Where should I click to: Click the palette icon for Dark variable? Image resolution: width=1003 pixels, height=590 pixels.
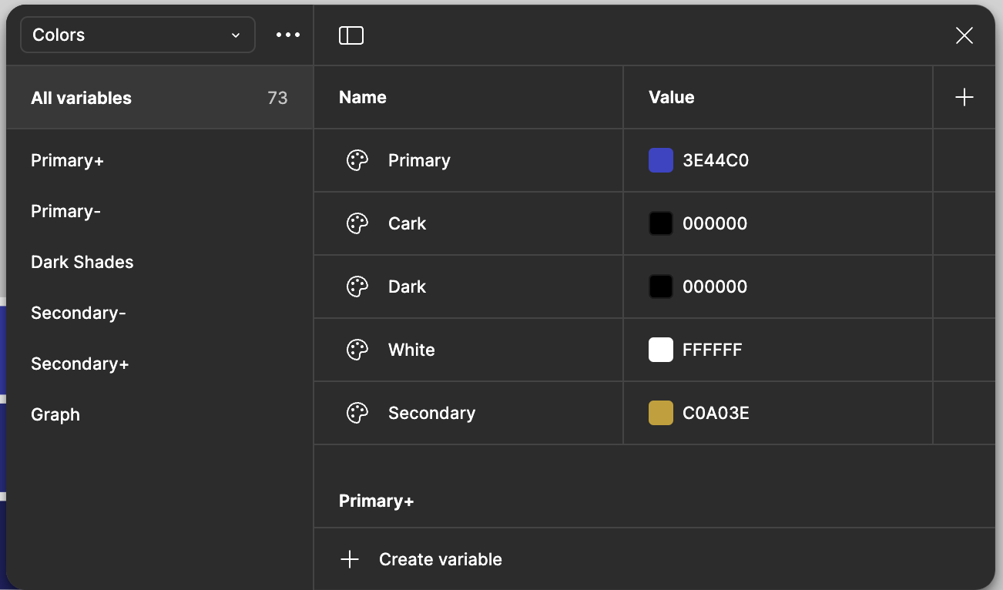pyautogui.click(x=357, y=287)
